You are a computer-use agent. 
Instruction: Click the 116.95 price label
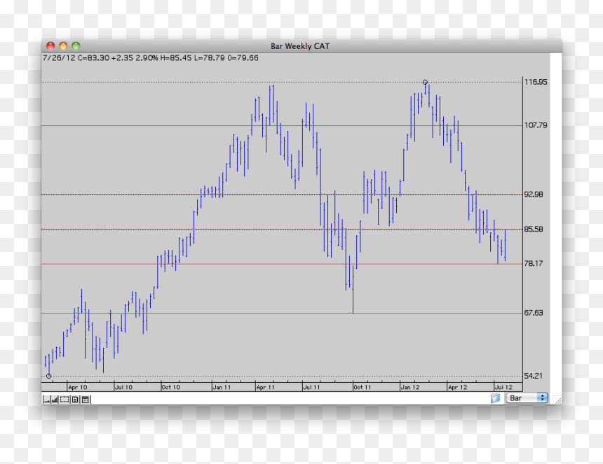(x=536, y=82)
